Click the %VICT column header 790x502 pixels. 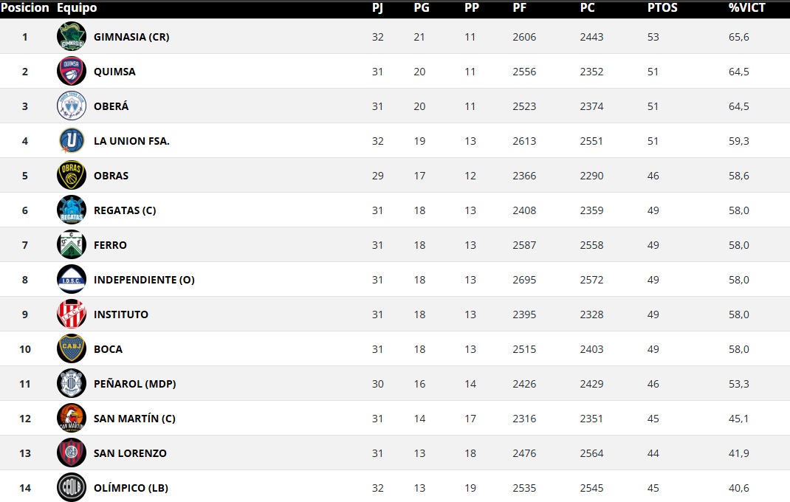(x=747, y=8)
